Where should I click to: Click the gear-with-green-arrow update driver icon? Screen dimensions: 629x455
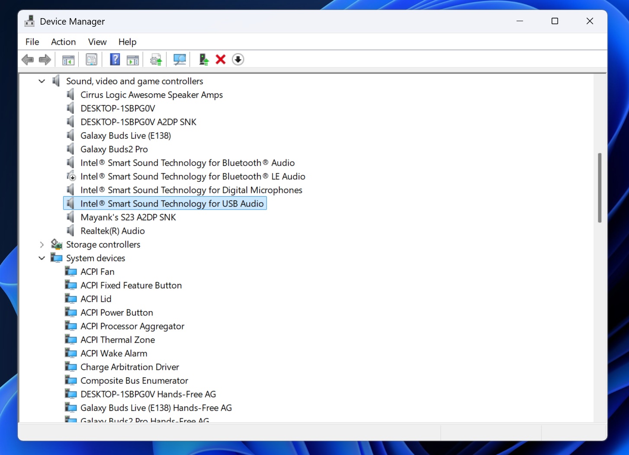(x=156, y=60)
